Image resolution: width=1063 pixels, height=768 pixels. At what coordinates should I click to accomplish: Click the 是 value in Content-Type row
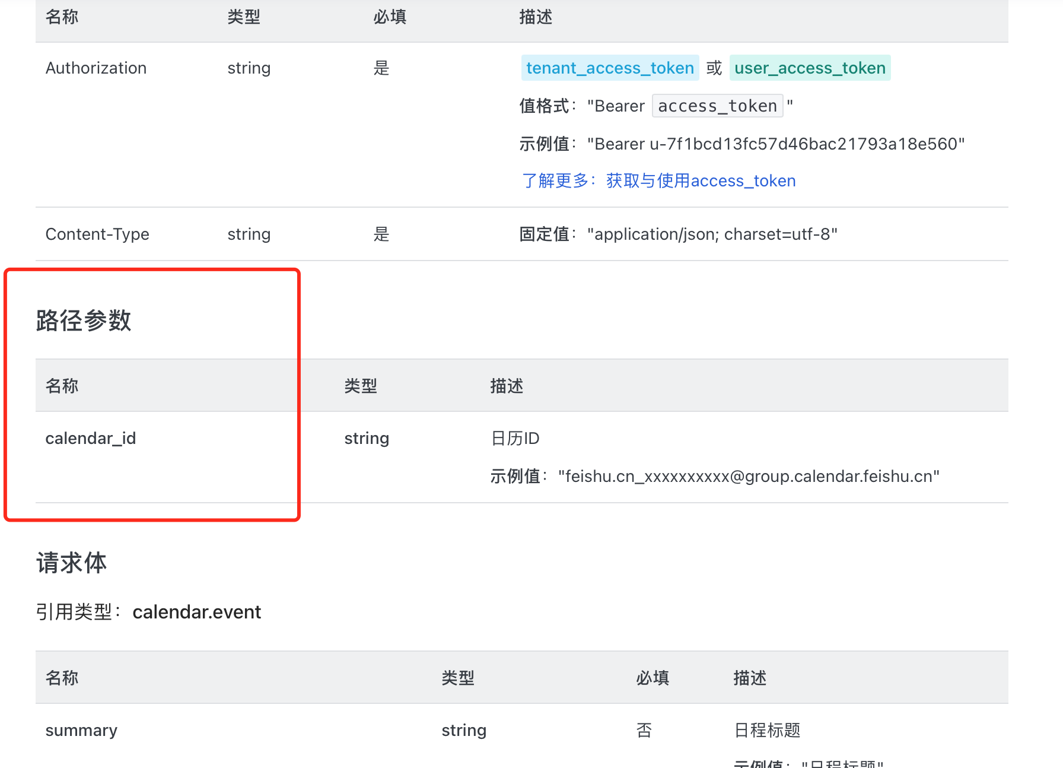tap(381, 234)
